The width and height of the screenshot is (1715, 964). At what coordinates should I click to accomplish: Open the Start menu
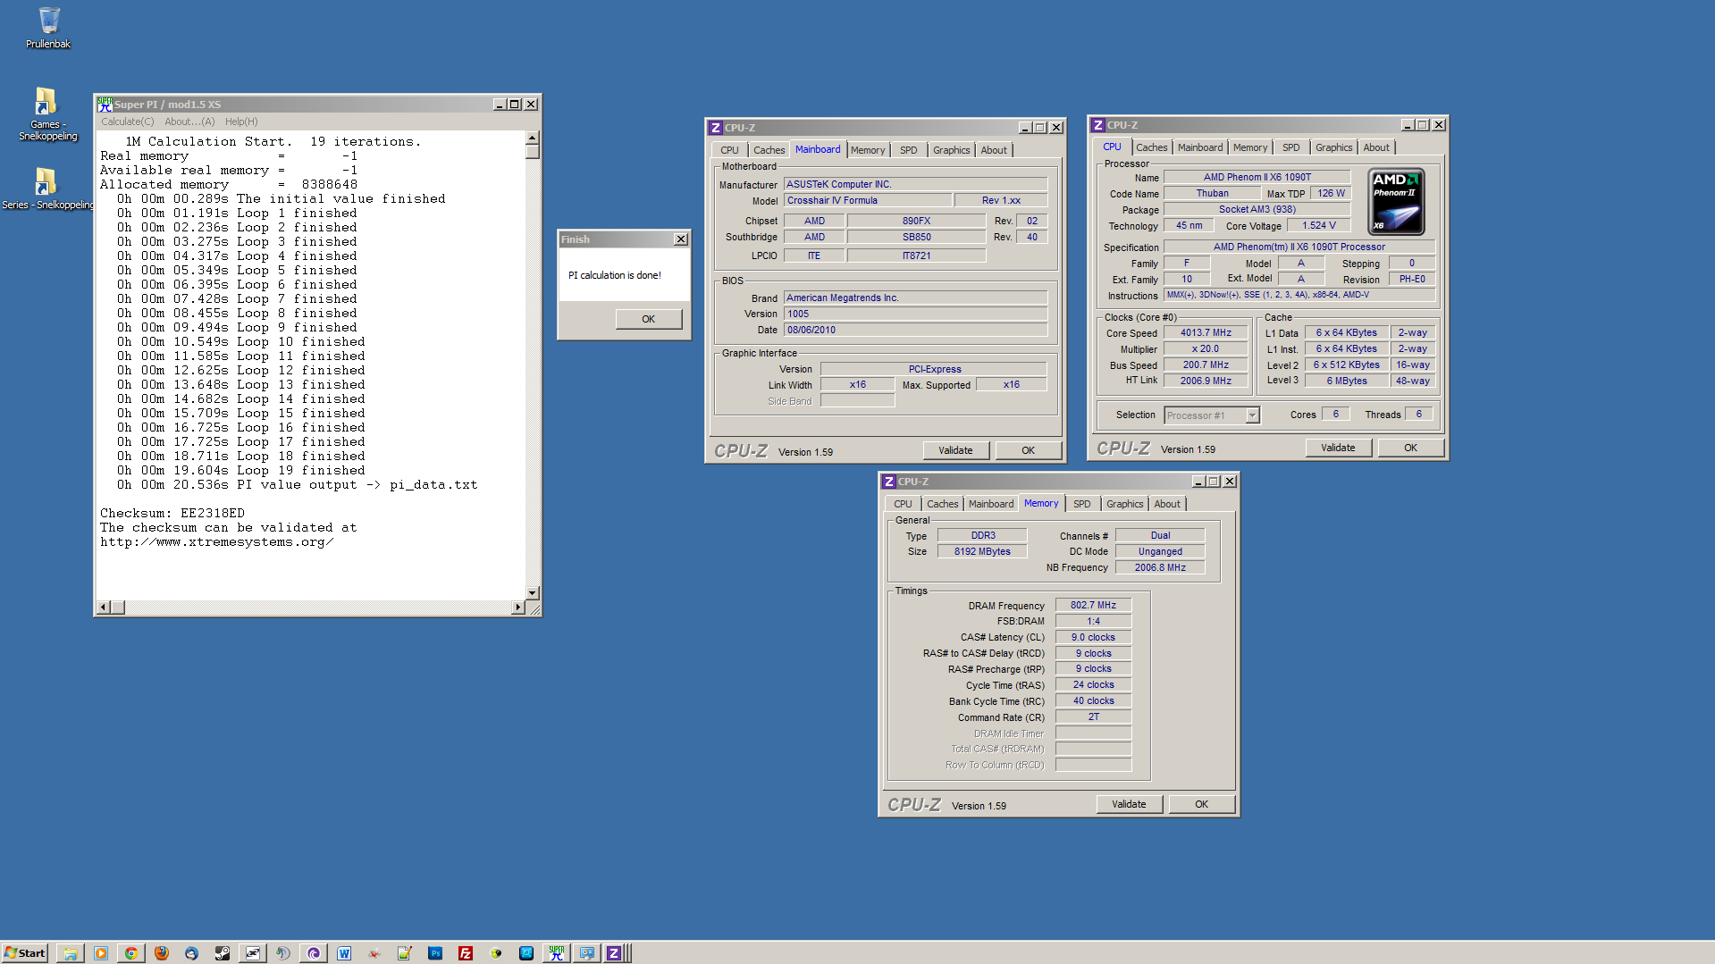coord(25,953)
